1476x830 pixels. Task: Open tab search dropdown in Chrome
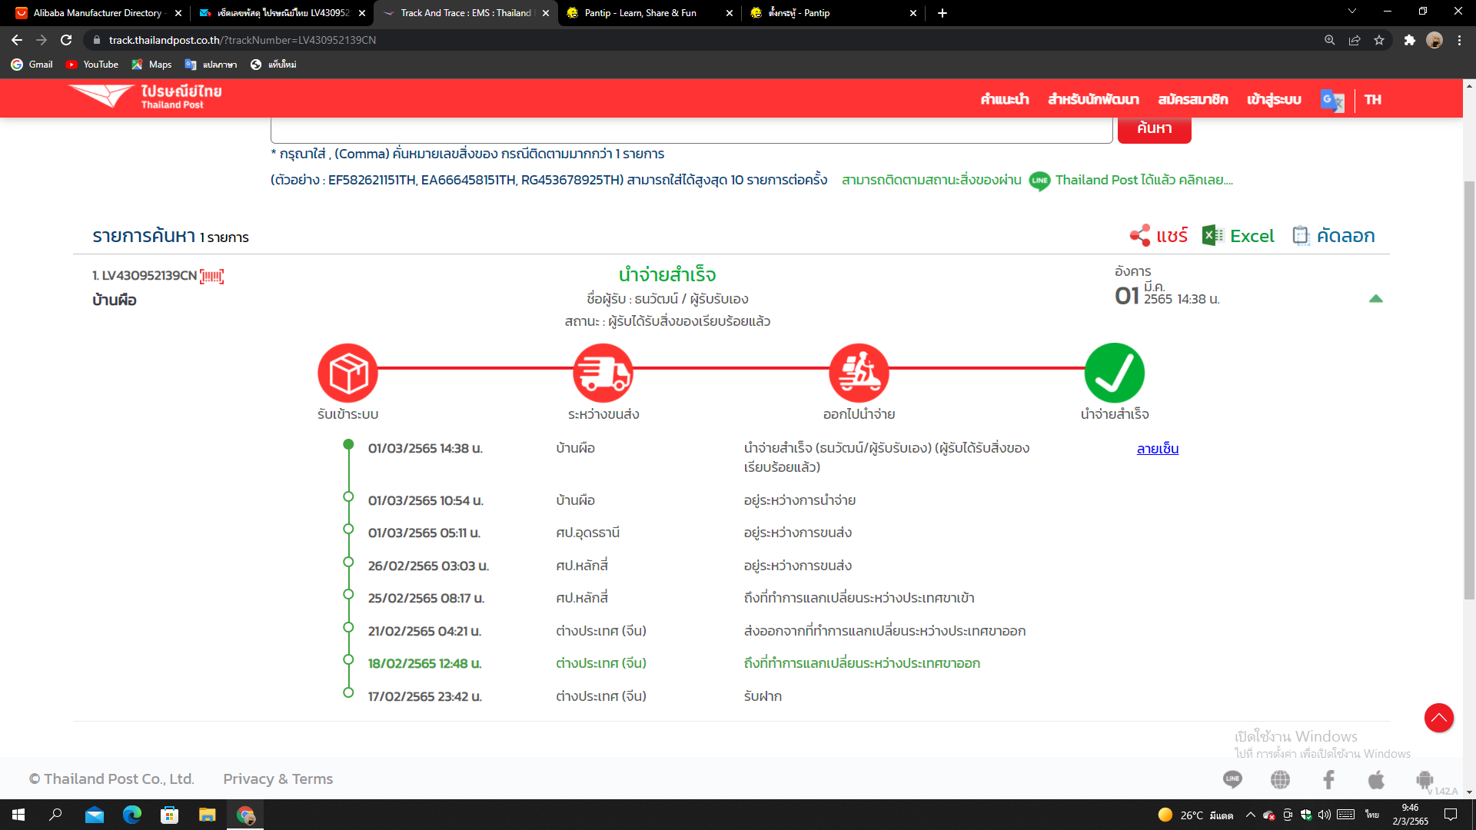(x=1351, y=12)
